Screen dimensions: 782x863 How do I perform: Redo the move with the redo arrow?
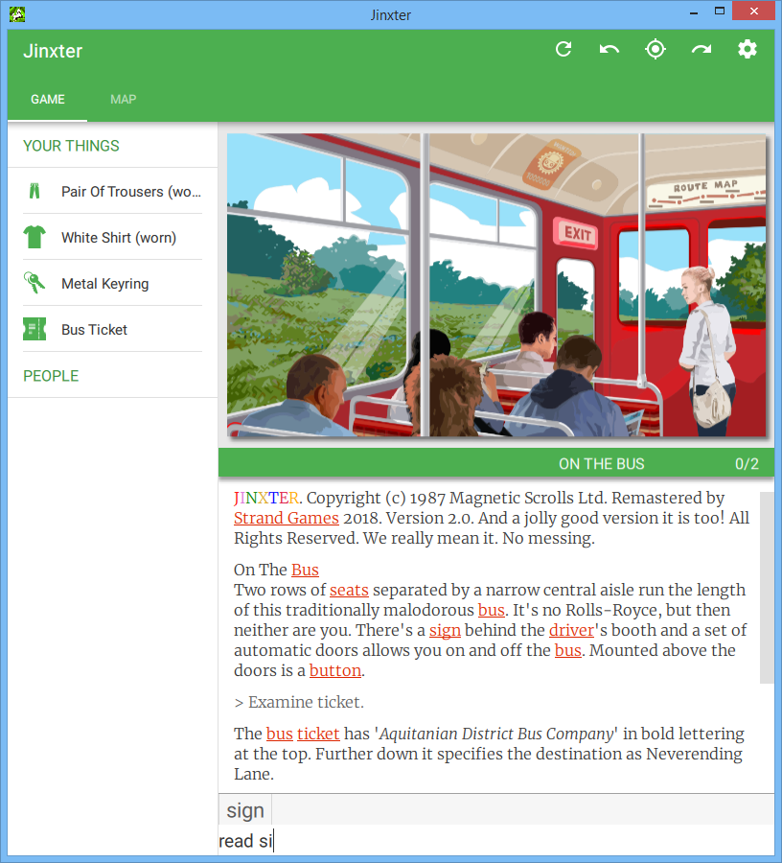pyautogui.click(x=701, y=50)
